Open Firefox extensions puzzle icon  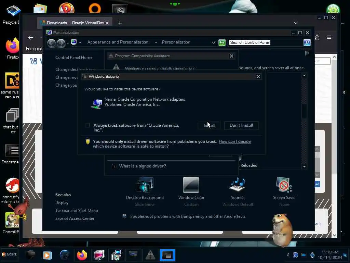317,37
